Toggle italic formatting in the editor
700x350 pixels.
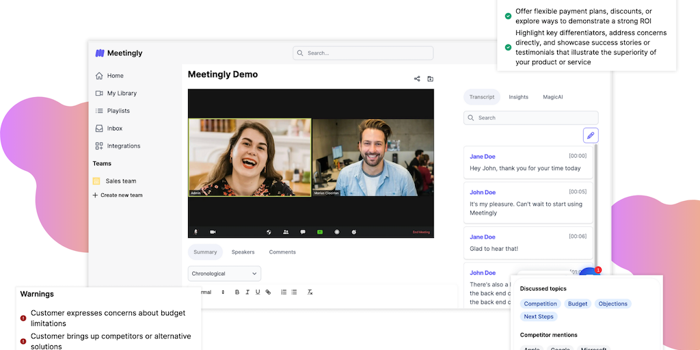coord(247,292)
